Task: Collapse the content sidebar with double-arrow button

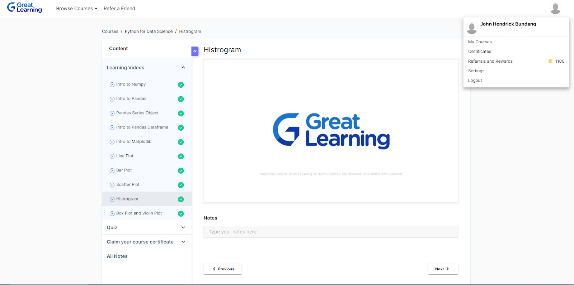Action: (195, 51)
